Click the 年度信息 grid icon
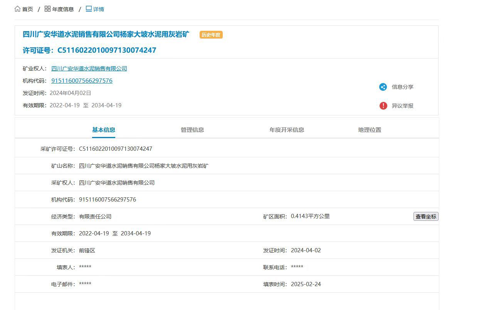 coord(47,9)
